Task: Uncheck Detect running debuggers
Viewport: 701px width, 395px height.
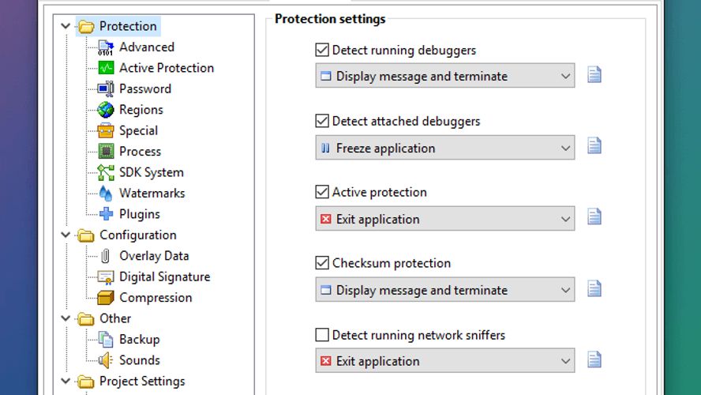Action: pyautogui.click(x=322, y=50)
